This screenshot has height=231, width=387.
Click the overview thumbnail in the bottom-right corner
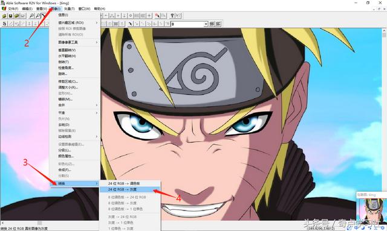pos(371,211)
